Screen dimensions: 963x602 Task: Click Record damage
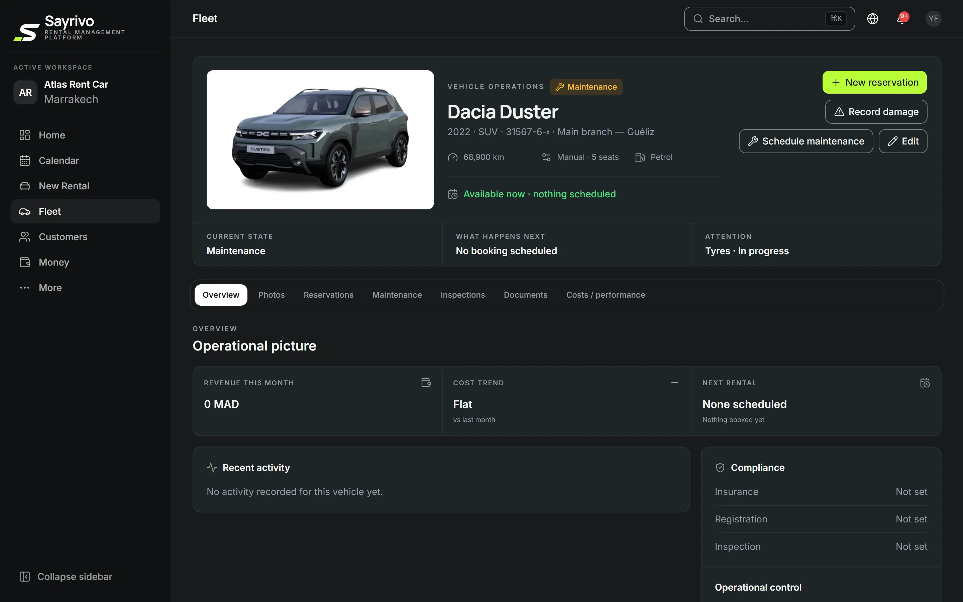pyautogui.click(x=876, y=112)
